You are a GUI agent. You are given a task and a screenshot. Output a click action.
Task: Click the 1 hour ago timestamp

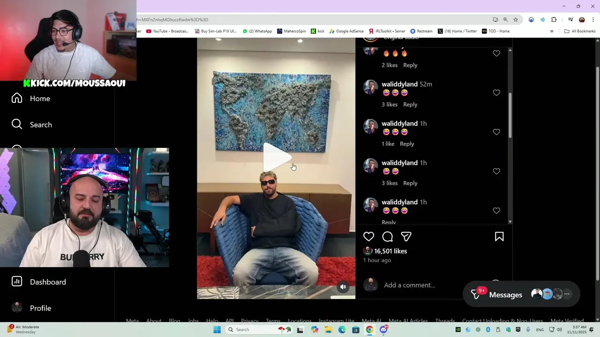(377, 260)
